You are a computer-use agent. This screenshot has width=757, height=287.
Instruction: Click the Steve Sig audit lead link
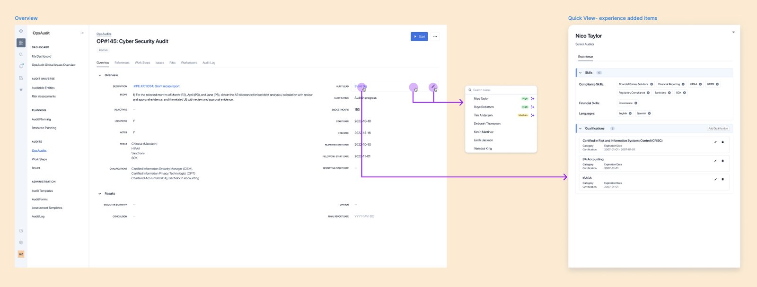[361, 87]
